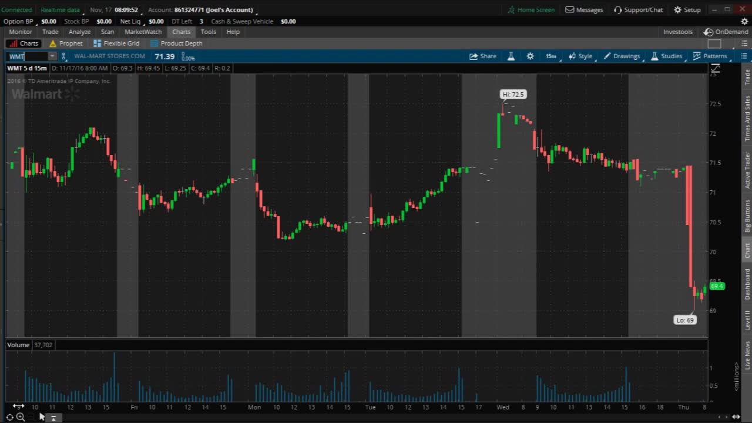Open the Help main tab
The height and width of the screenshot is (423, 752).
pyautogui.click(x=233, y=32)
